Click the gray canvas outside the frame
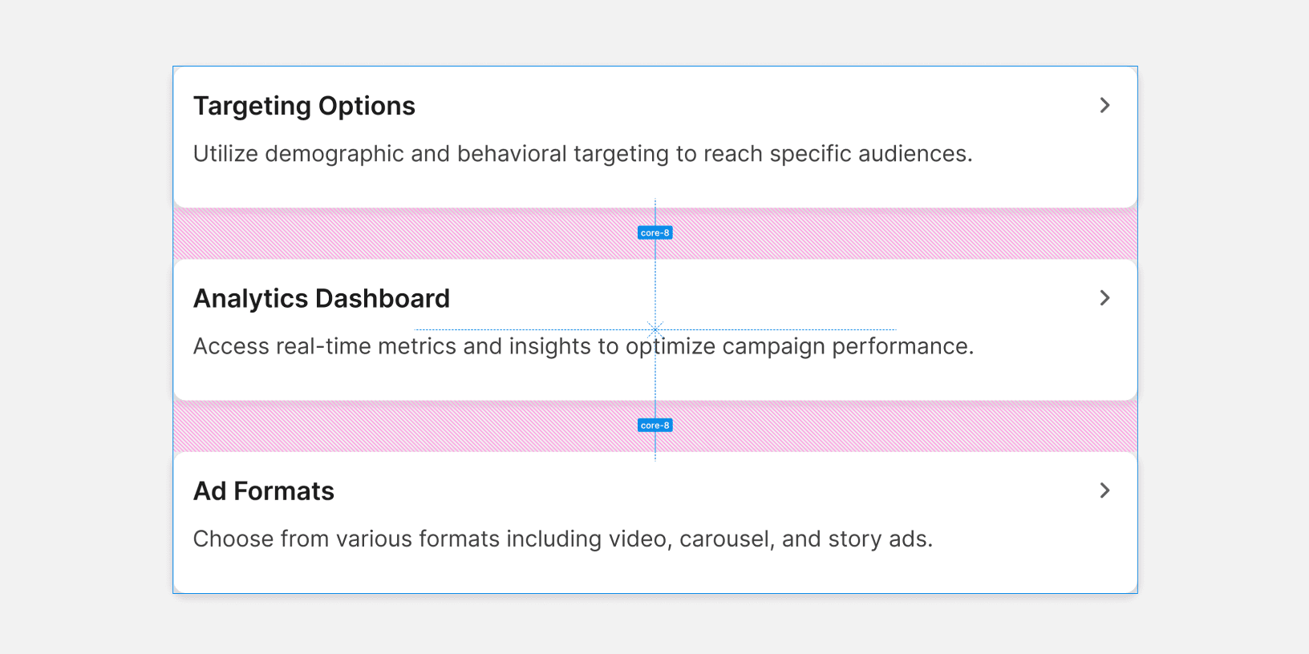The width and height of the screenshot is (1309, 654). click(80, 321)
